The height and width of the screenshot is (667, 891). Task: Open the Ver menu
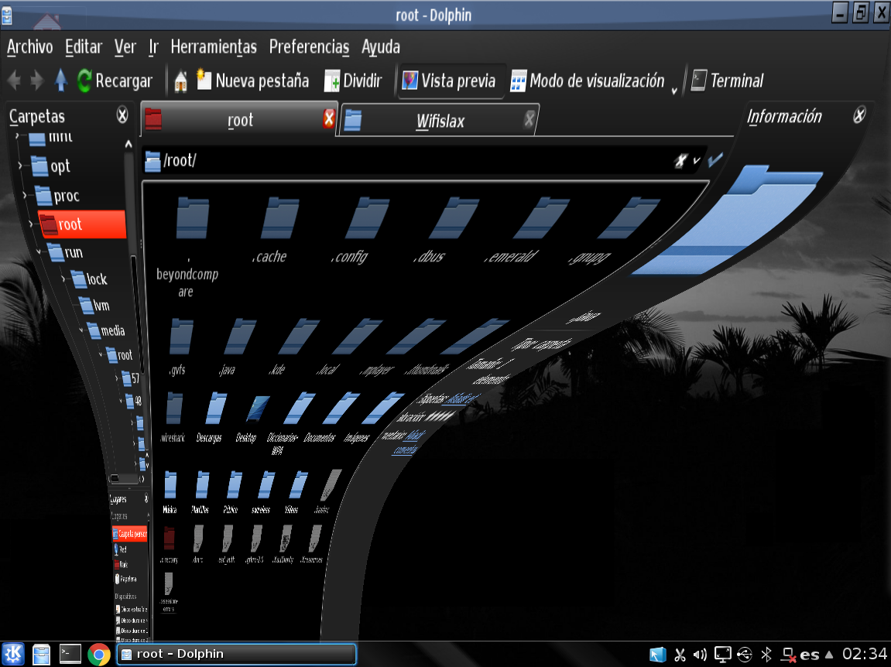(x=125, y=46)
